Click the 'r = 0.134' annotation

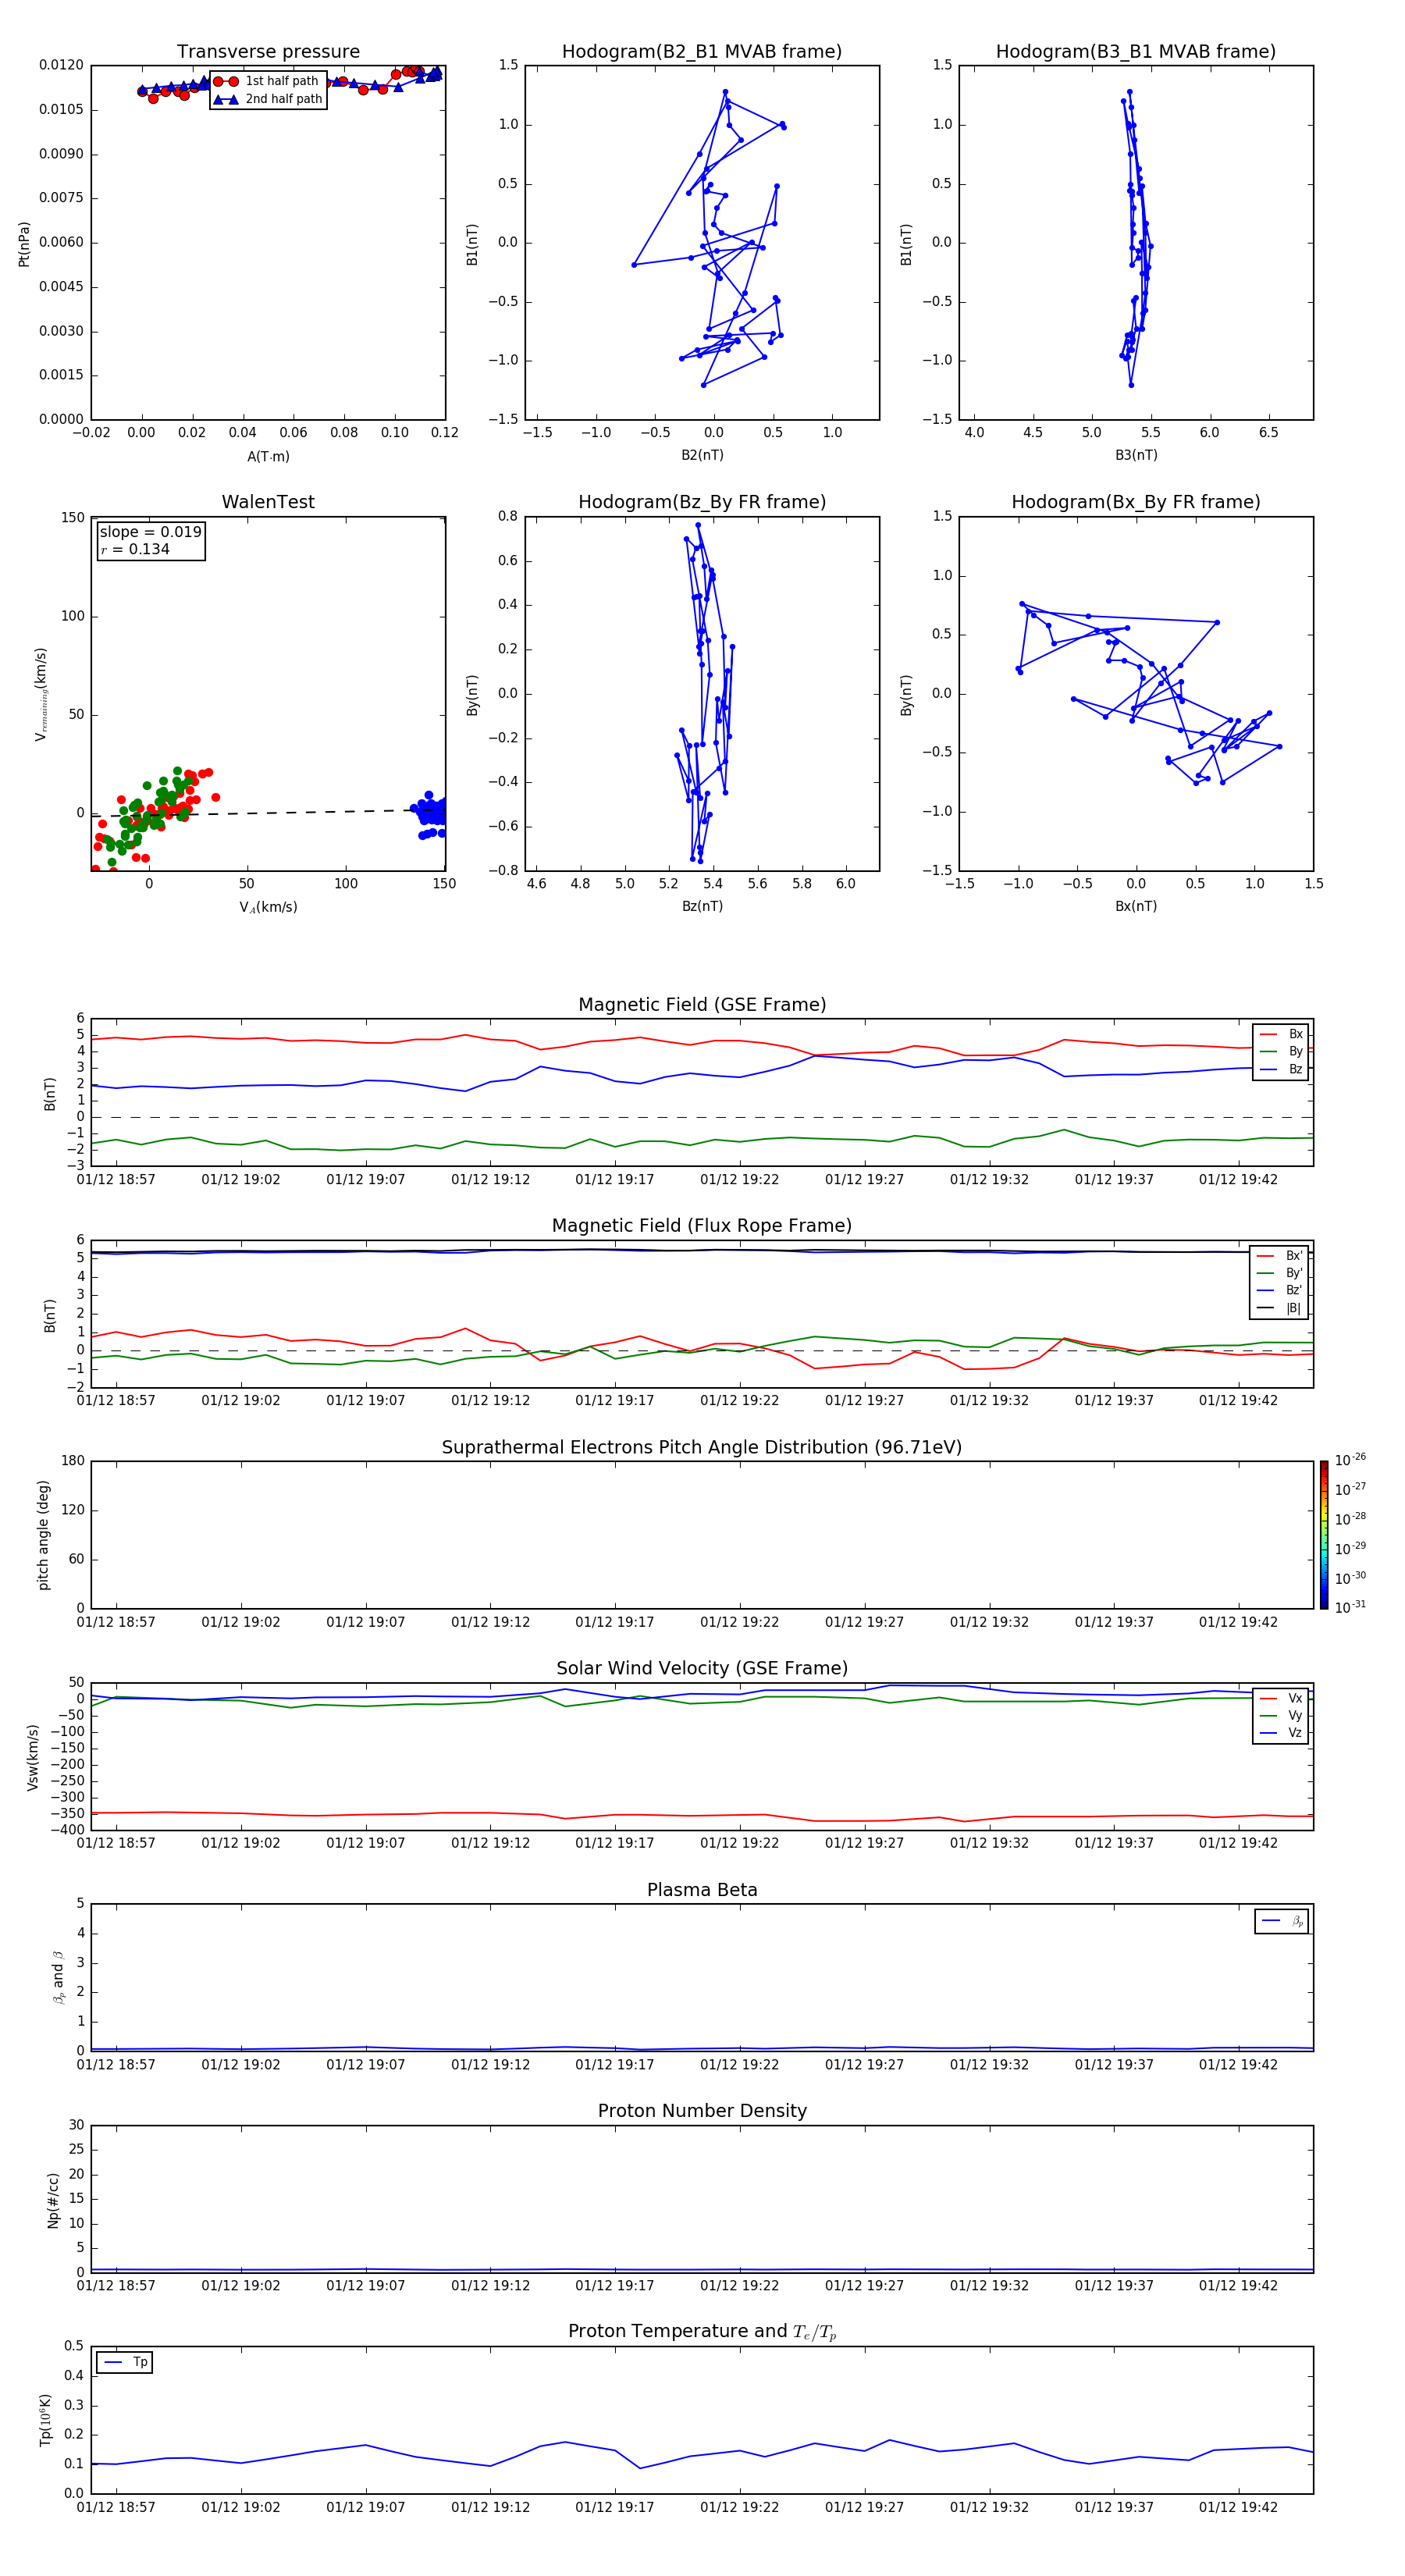(x=135, y=549)
